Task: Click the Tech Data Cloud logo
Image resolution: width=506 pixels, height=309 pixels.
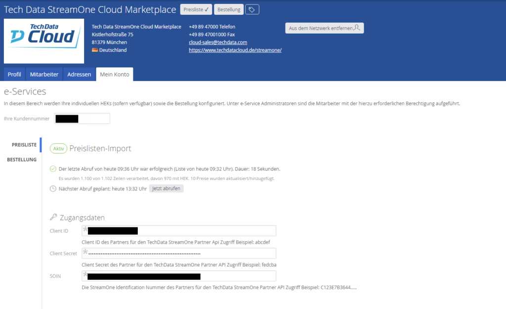Action: pos(44,41)
